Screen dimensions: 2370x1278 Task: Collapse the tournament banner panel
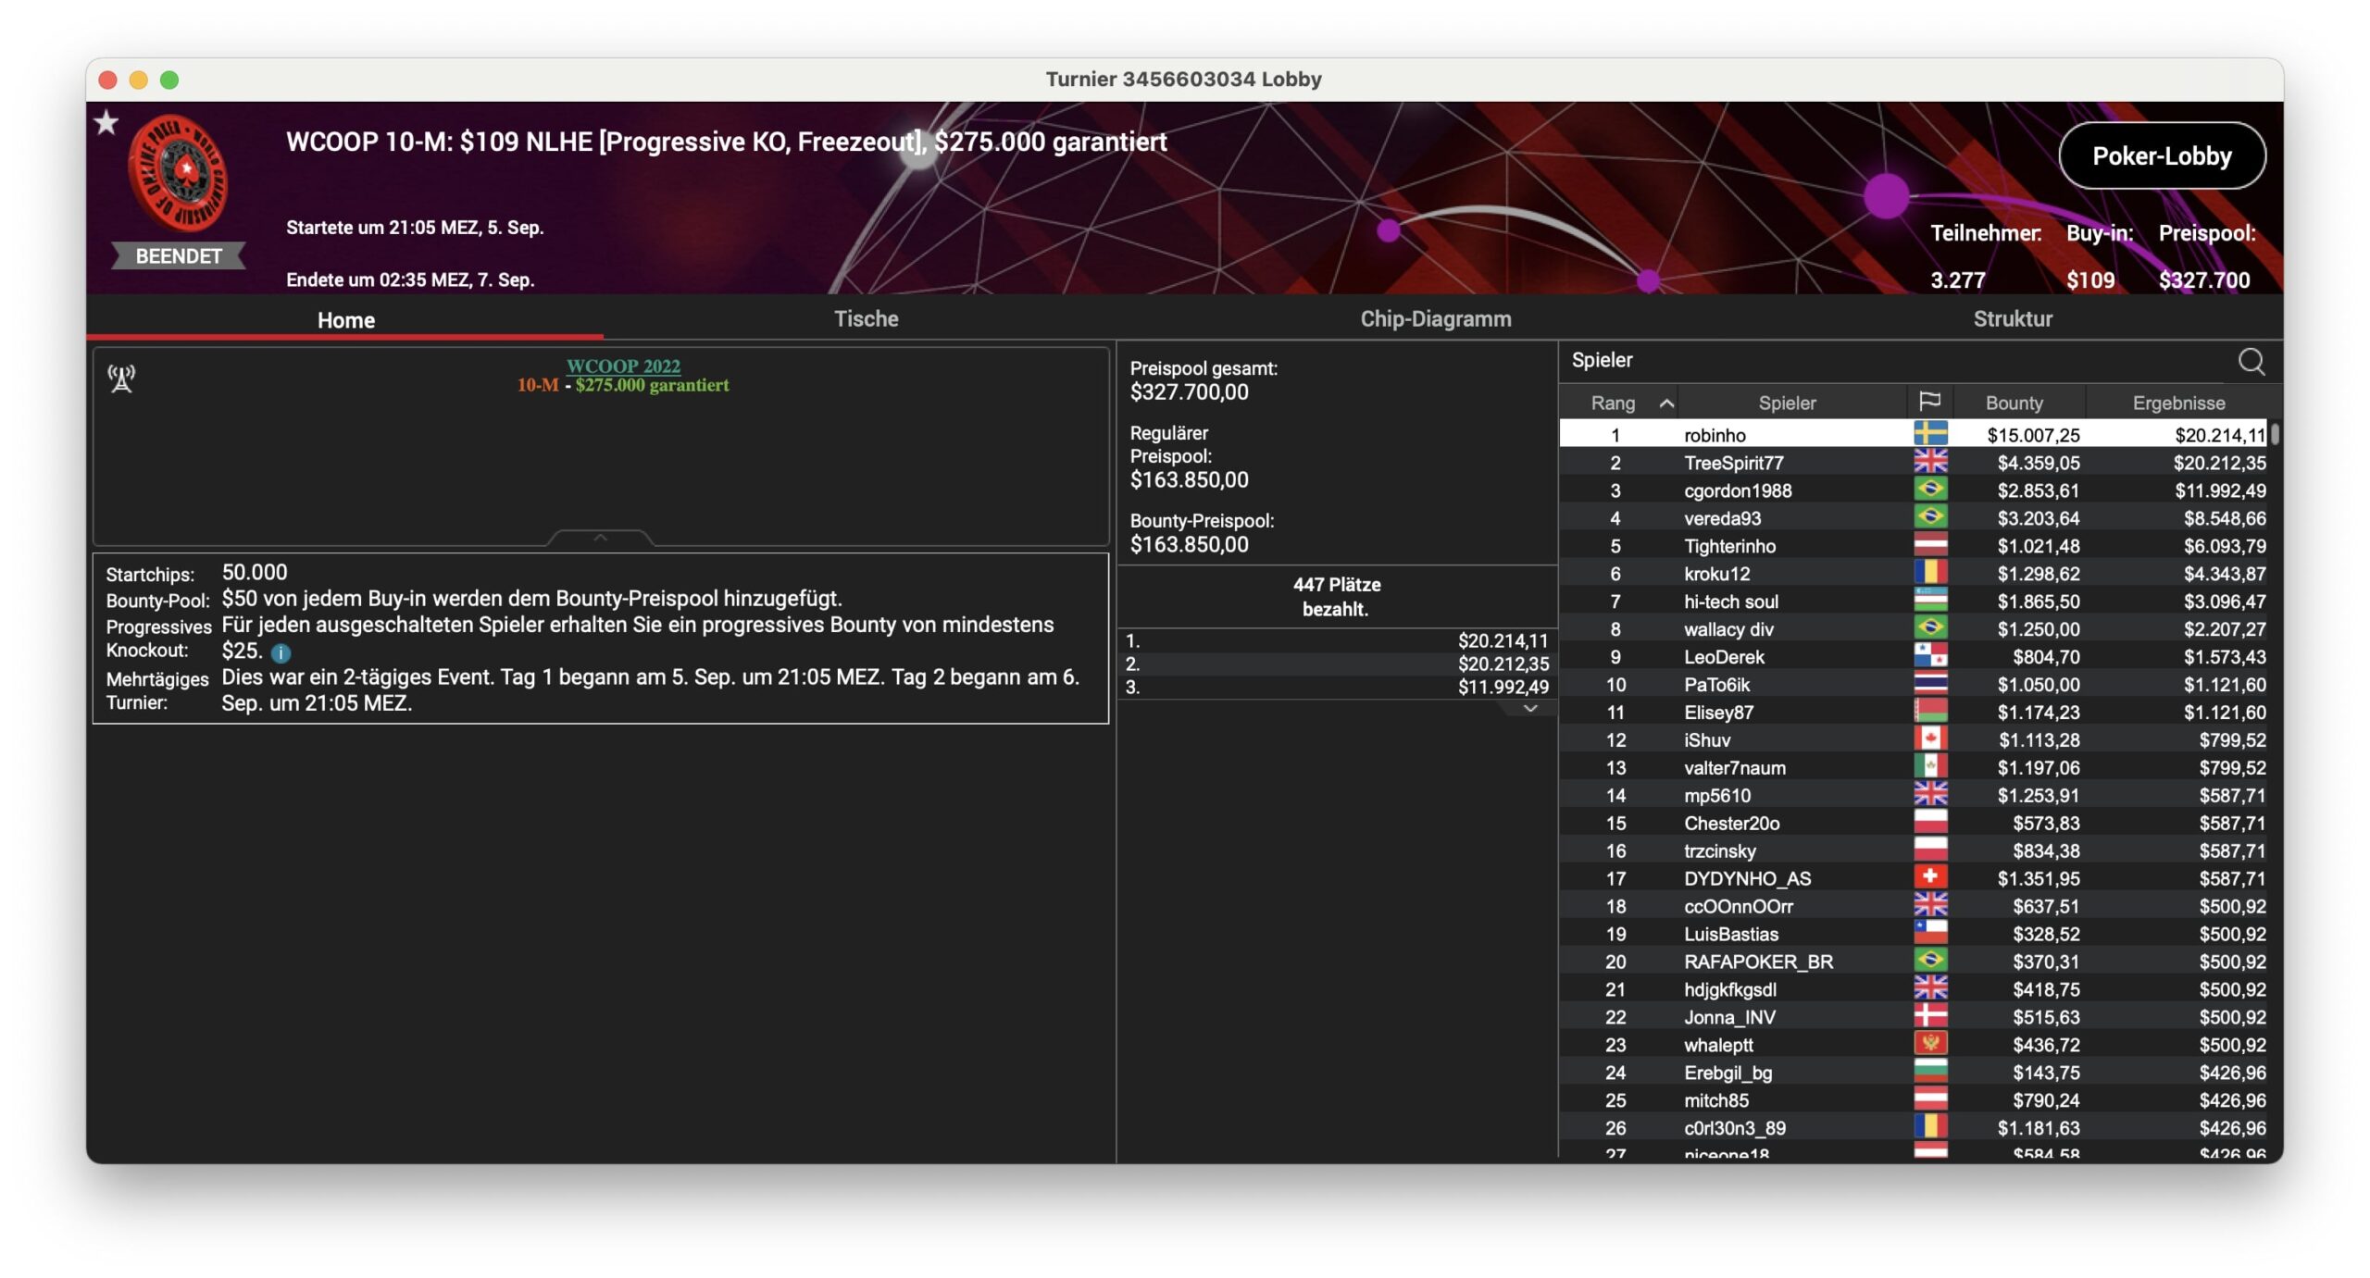coord(600,538)
